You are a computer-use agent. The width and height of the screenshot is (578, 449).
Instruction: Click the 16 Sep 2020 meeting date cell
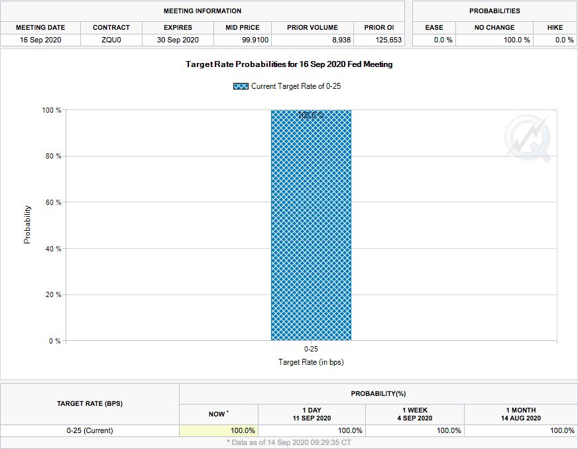pos(40,40)
